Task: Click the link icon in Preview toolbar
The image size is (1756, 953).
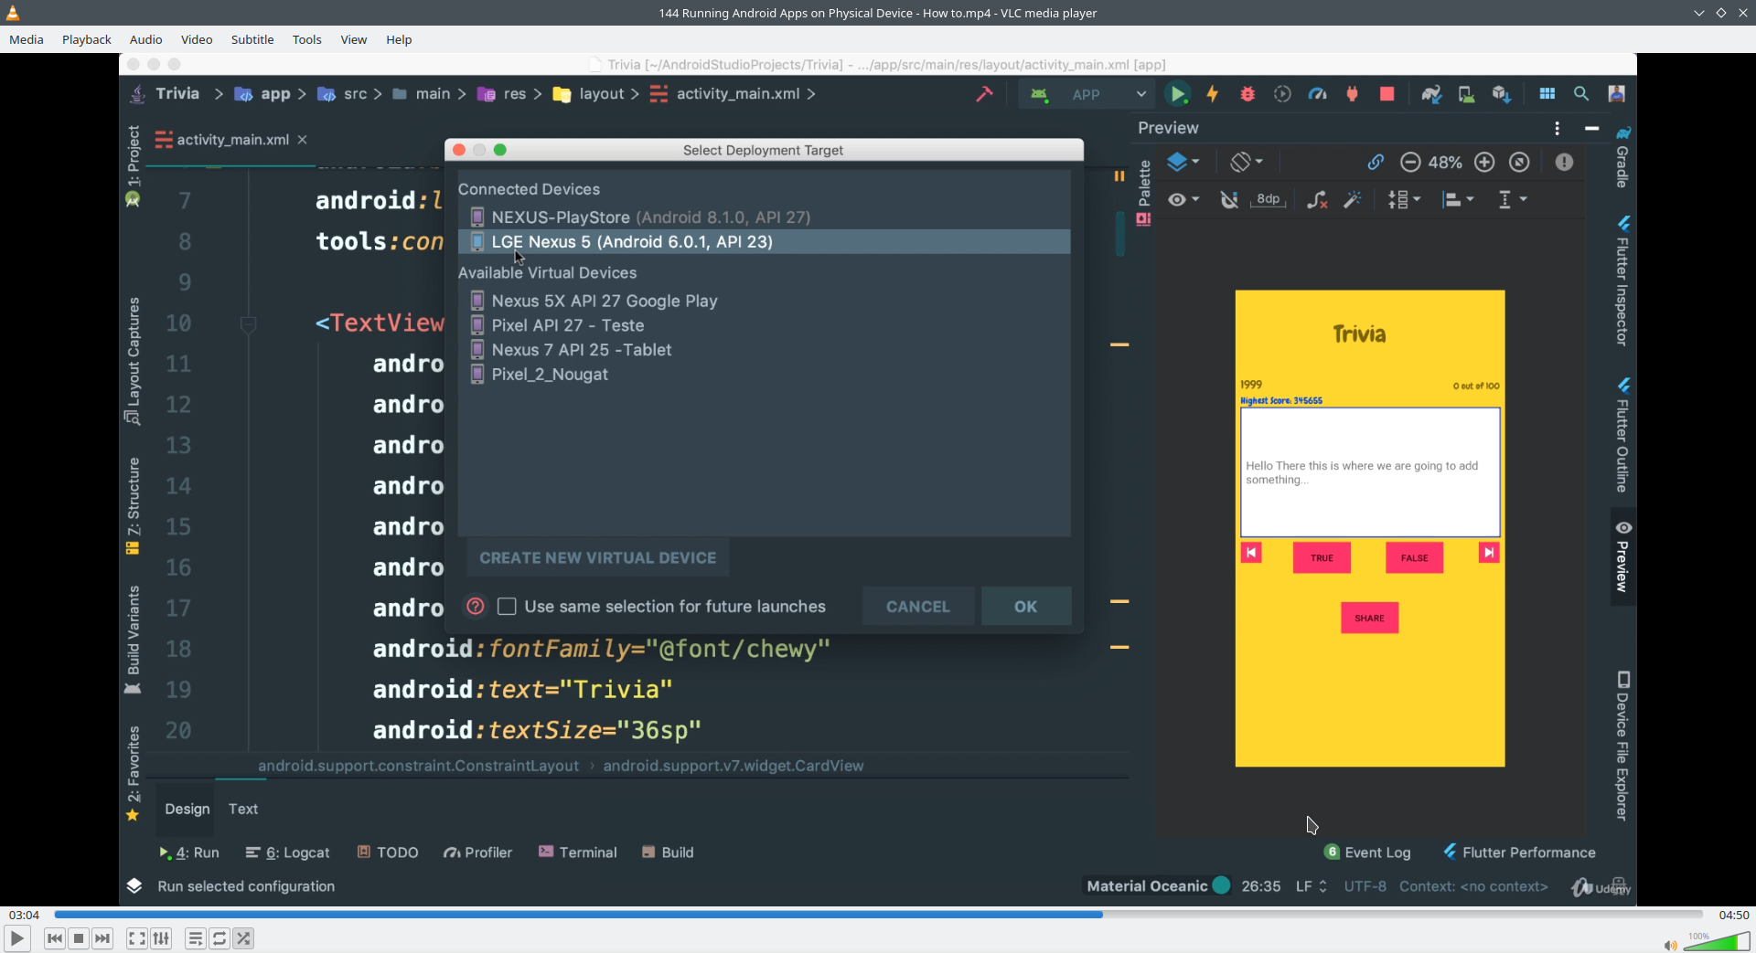Action: pyautogui.click(x=1376, y=163)
